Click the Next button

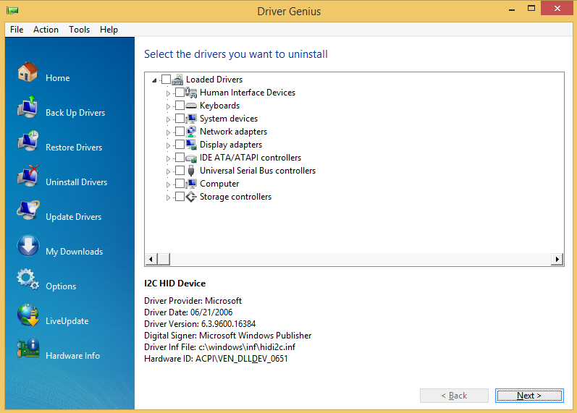(529, 396)
